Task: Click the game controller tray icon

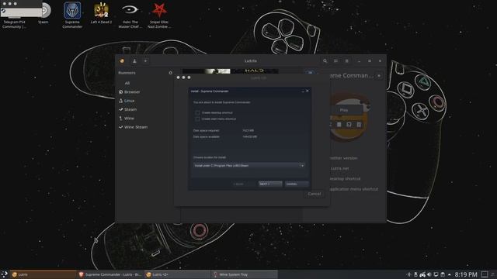Action: click(422, 274)
